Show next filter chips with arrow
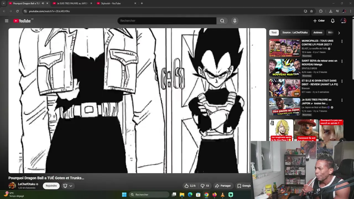The width and height of the screenshot is (354, 199). (x=339, y=33)
